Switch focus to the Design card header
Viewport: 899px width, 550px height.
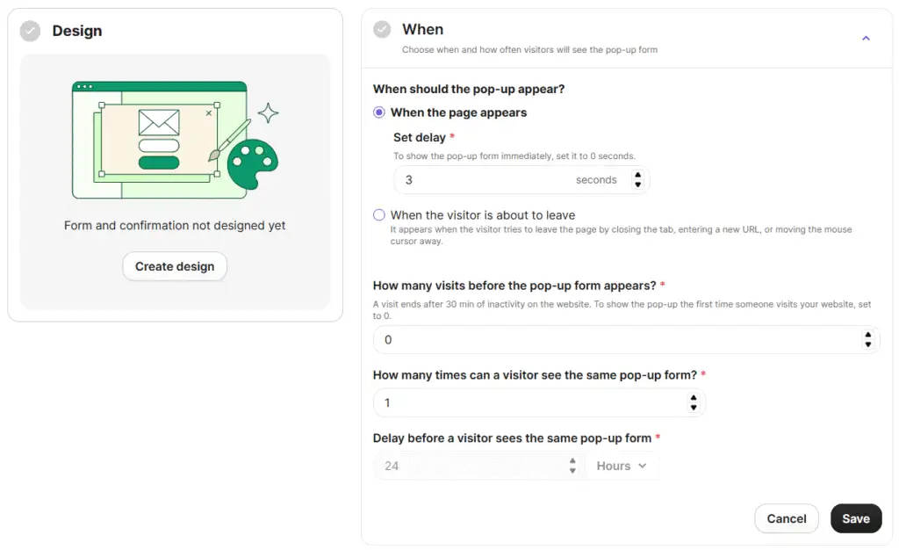click(x=77, y=30)
